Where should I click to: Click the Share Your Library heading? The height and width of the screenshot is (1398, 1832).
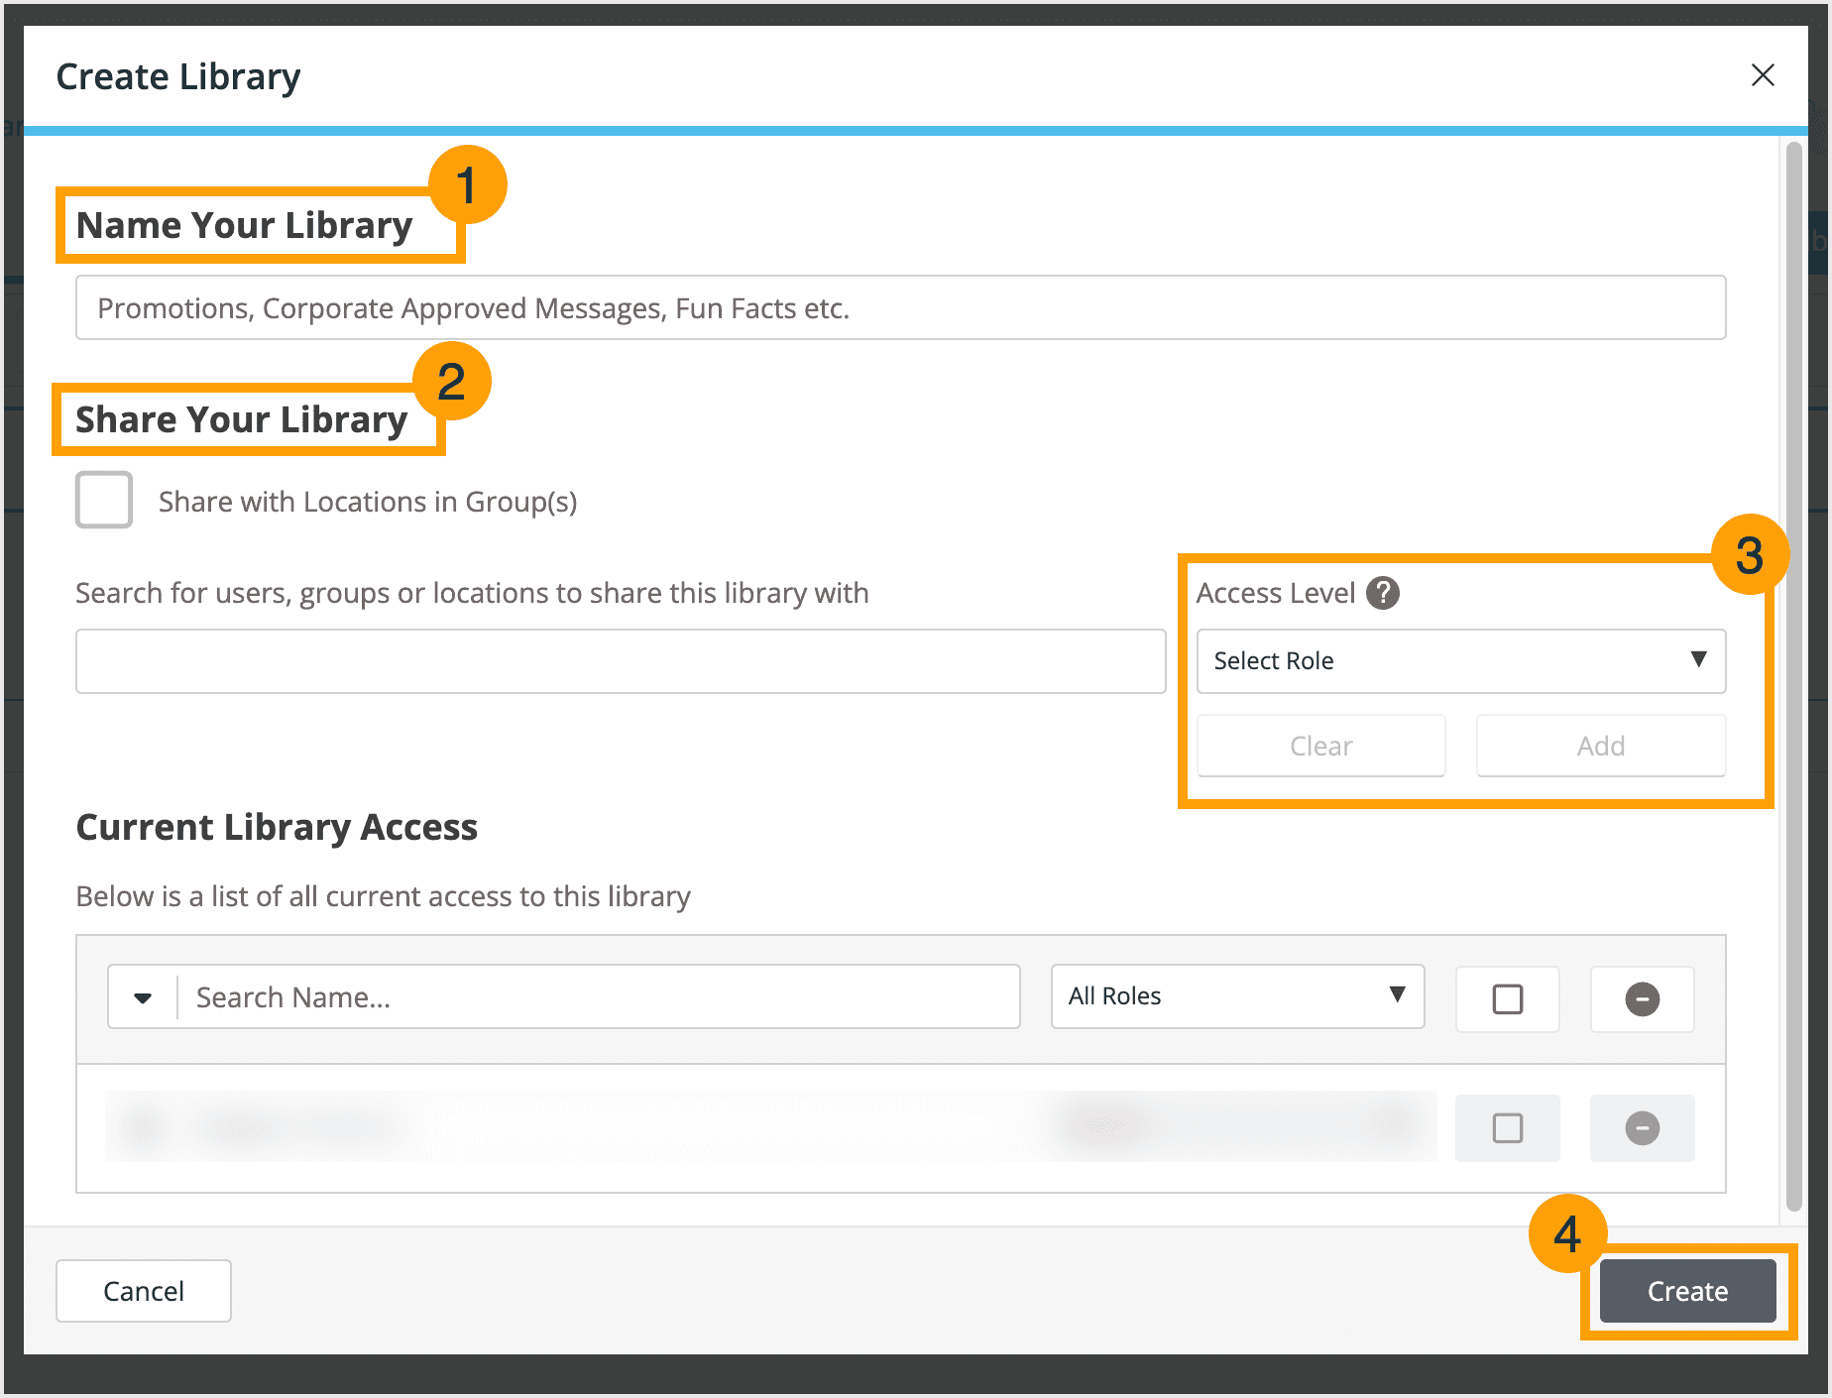pyautogui.click(x=241, y=418)
